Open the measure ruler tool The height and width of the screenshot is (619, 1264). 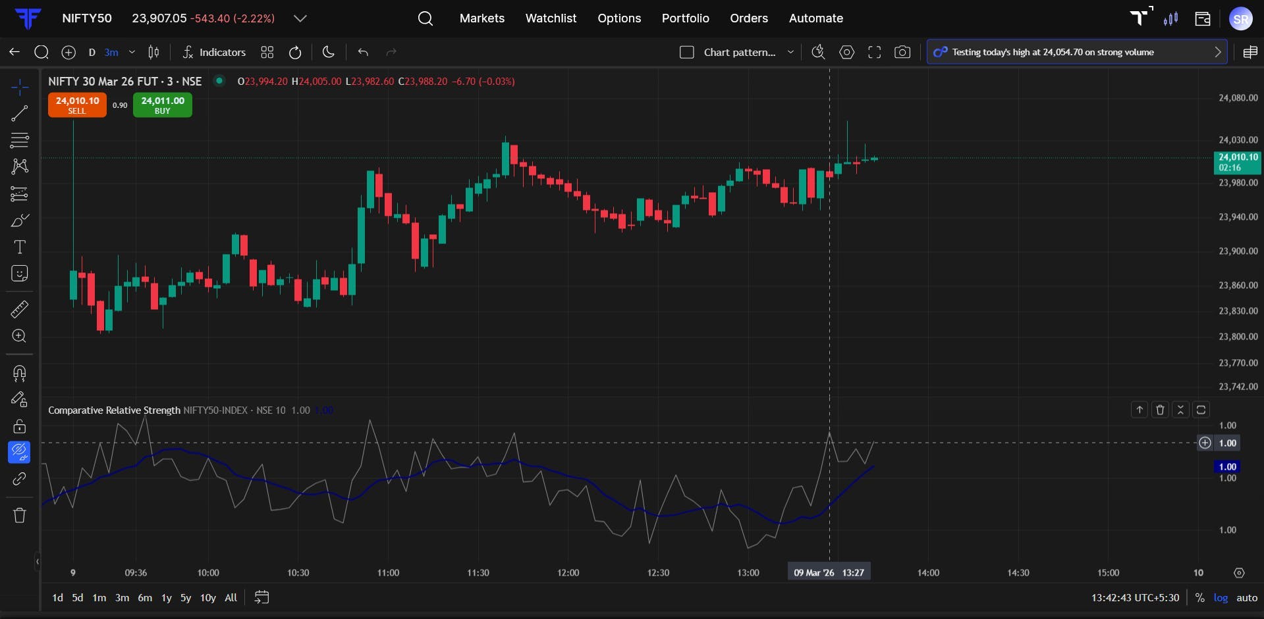(19, 309)
